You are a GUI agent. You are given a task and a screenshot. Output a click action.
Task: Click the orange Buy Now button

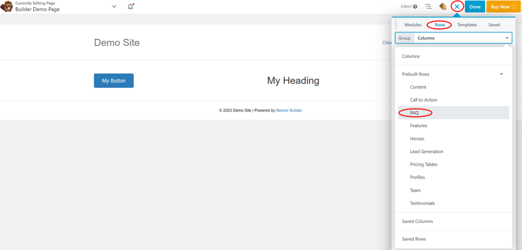tap(503, 7)
